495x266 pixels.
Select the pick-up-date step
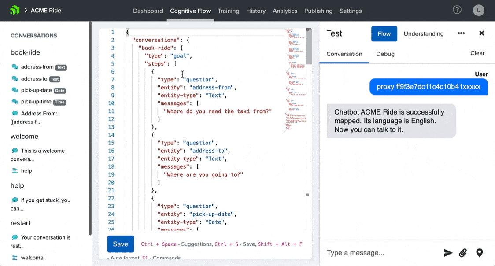click(36, 90)
